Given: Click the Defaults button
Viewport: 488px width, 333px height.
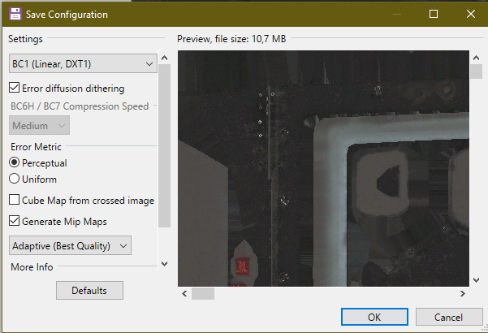Looking at the screenshot, I should (x=89, y=291).
